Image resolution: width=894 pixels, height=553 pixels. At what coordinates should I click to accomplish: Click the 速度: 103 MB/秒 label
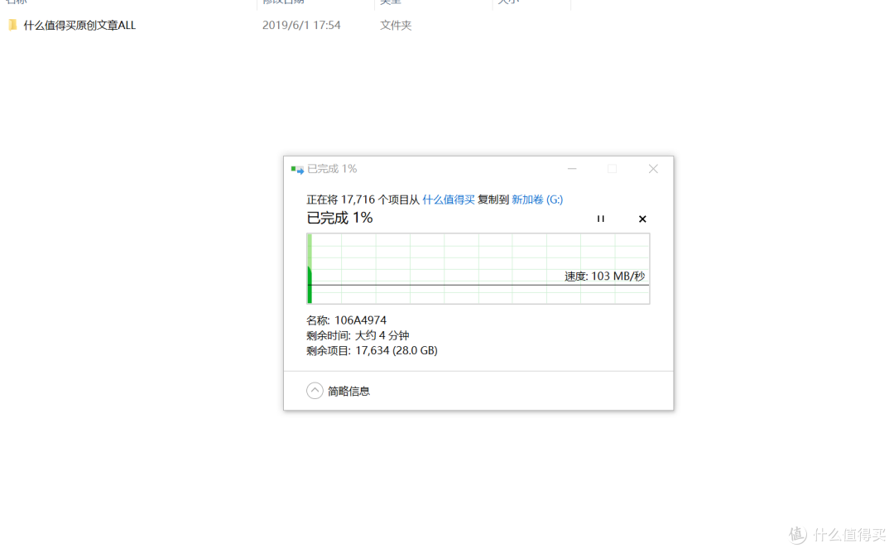click(604, 276)
